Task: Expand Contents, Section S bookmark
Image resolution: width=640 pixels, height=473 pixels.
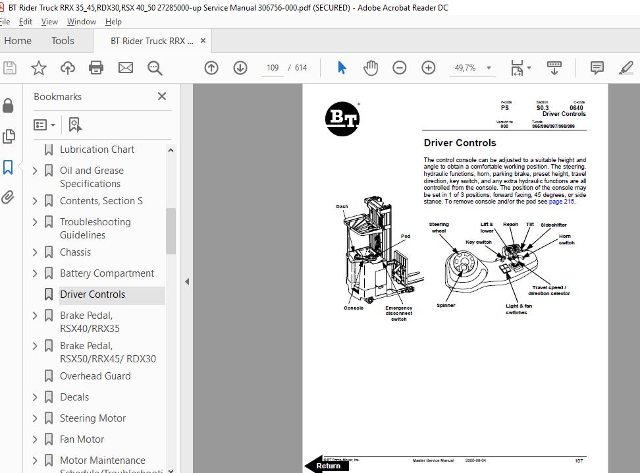Action: pos(35,201)
